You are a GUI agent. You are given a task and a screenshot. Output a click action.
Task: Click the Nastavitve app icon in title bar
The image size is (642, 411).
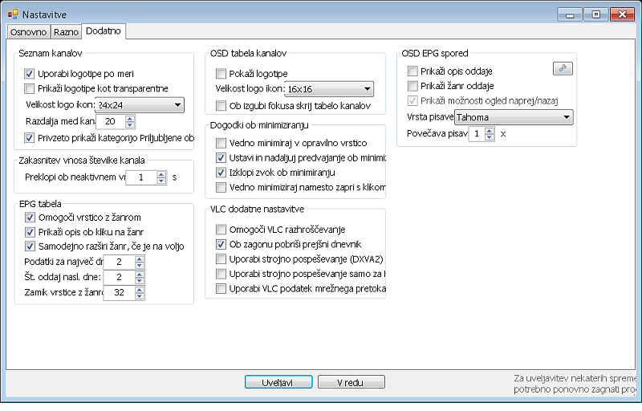coord(14,14)
